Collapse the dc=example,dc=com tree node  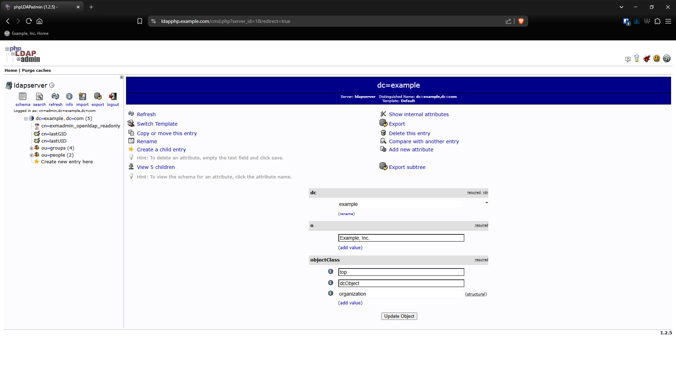click(26, 119)
